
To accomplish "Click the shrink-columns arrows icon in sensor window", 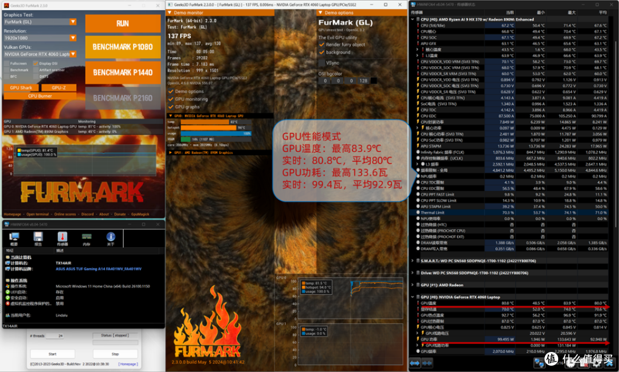I will click(x=427, y=363).
